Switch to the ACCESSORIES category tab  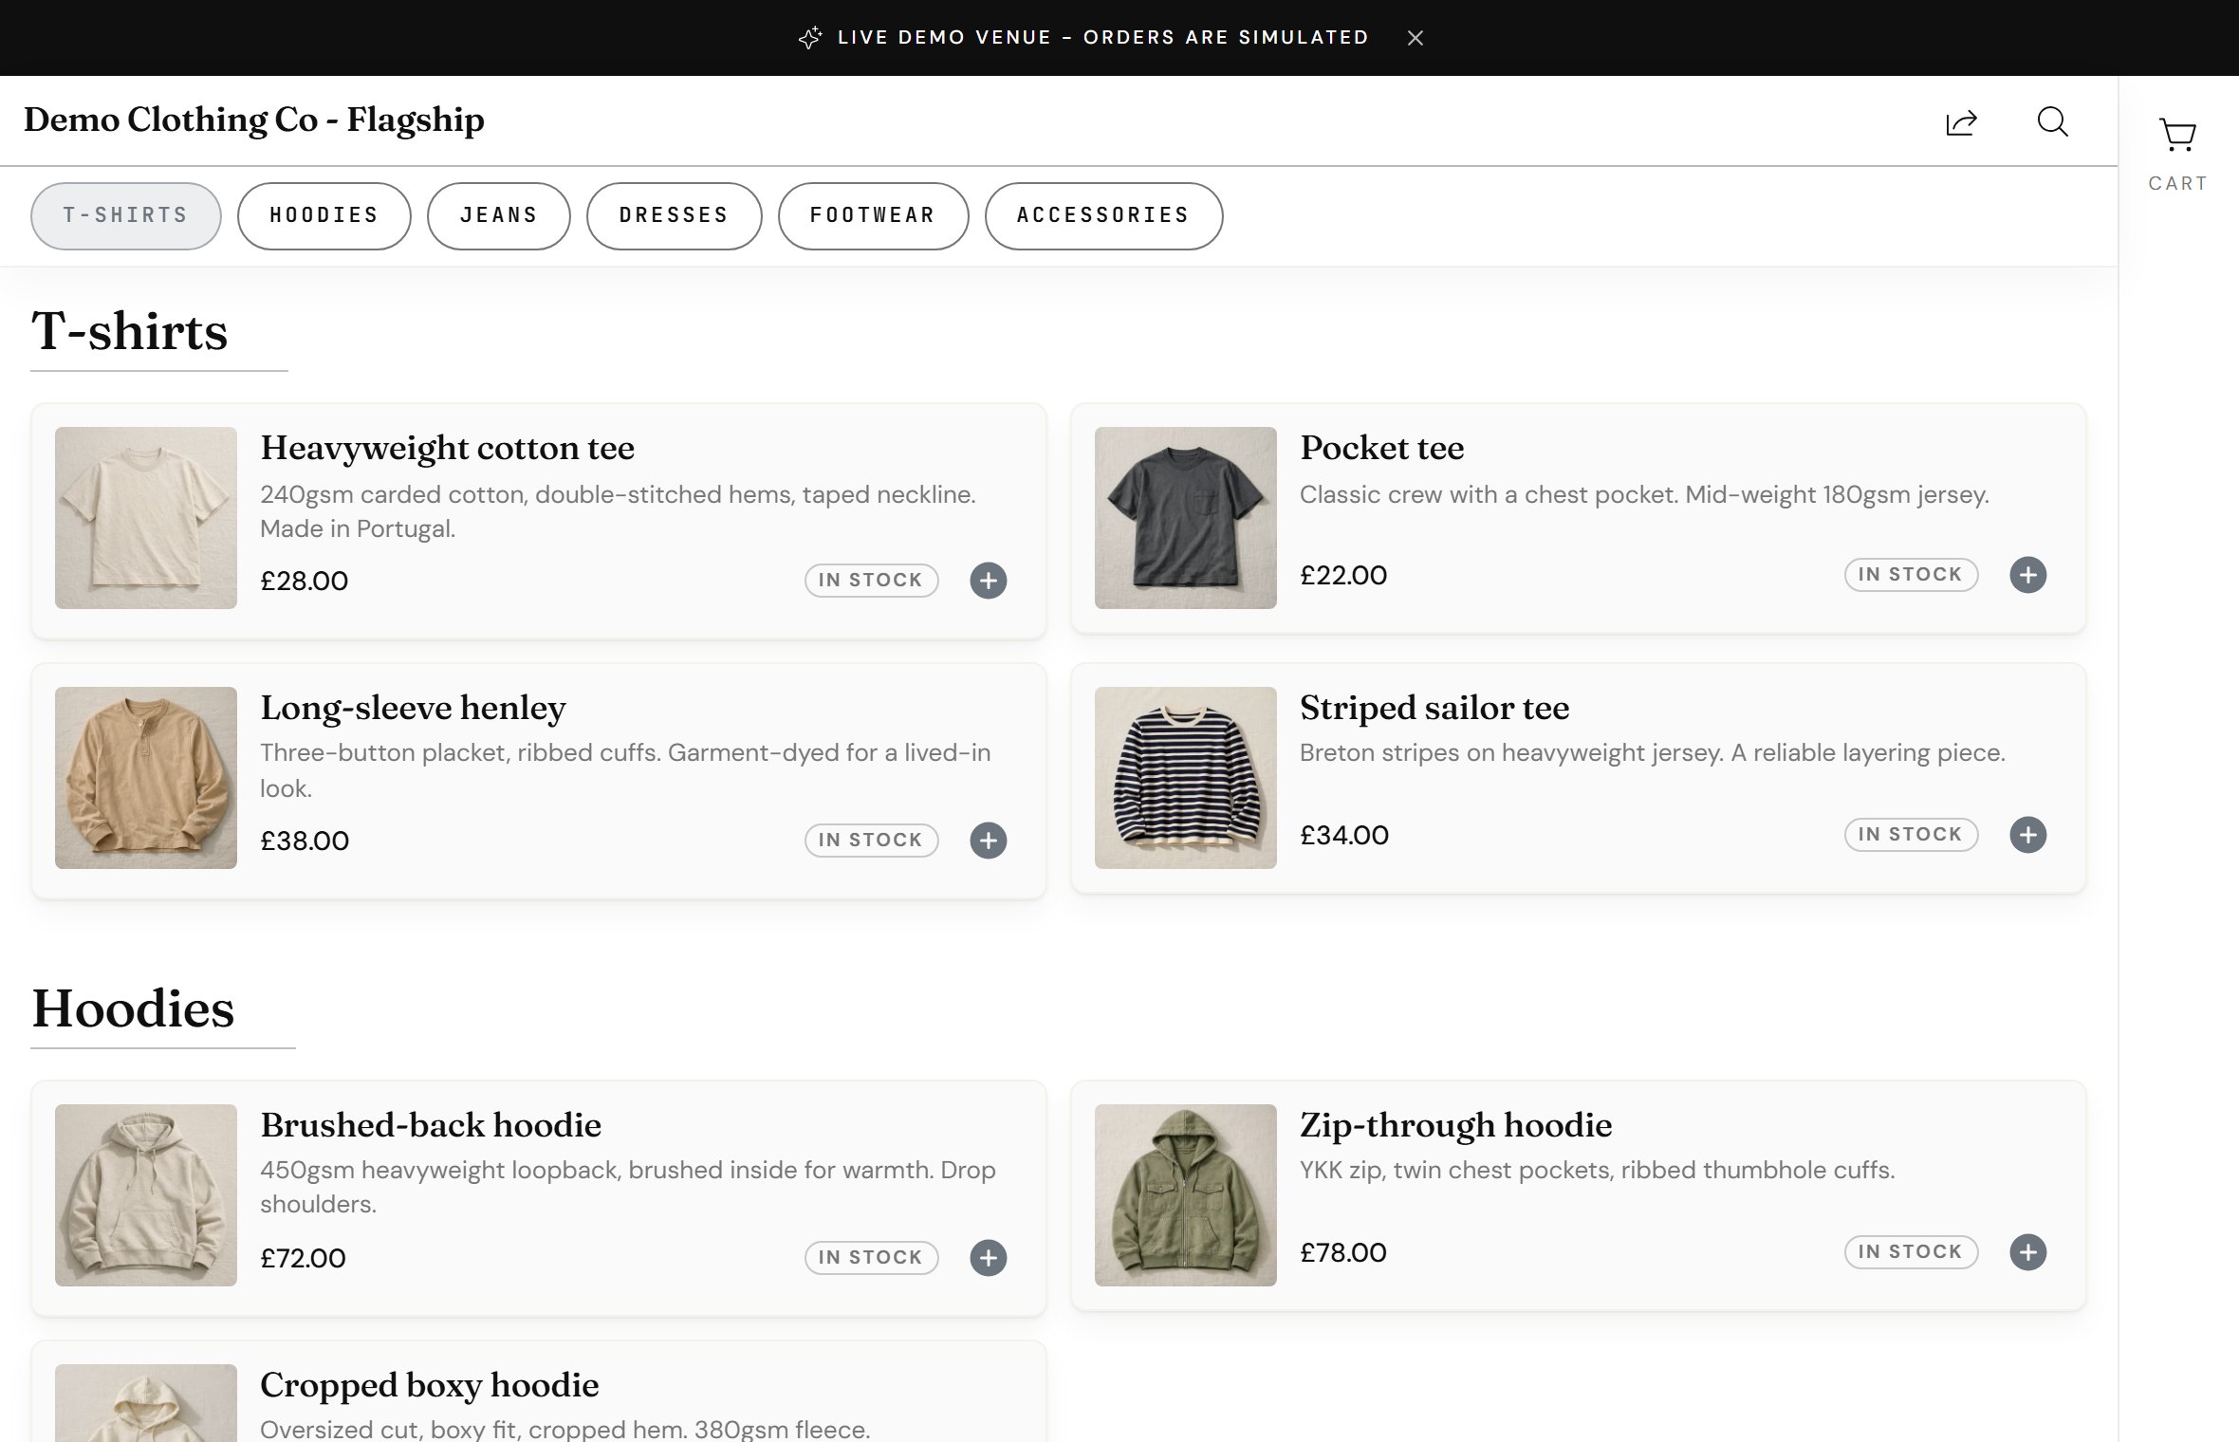[1103, 215]
